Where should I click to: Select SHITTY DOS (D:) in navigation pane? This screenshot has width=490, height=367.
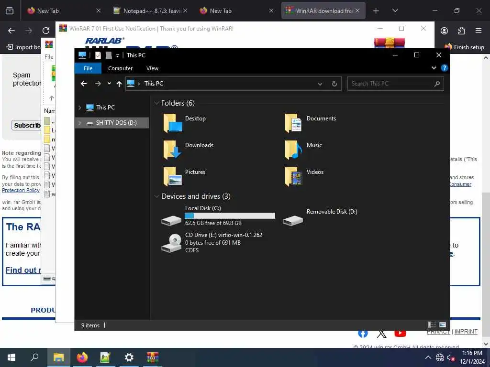pyautogui.click(x=112, y=123)
